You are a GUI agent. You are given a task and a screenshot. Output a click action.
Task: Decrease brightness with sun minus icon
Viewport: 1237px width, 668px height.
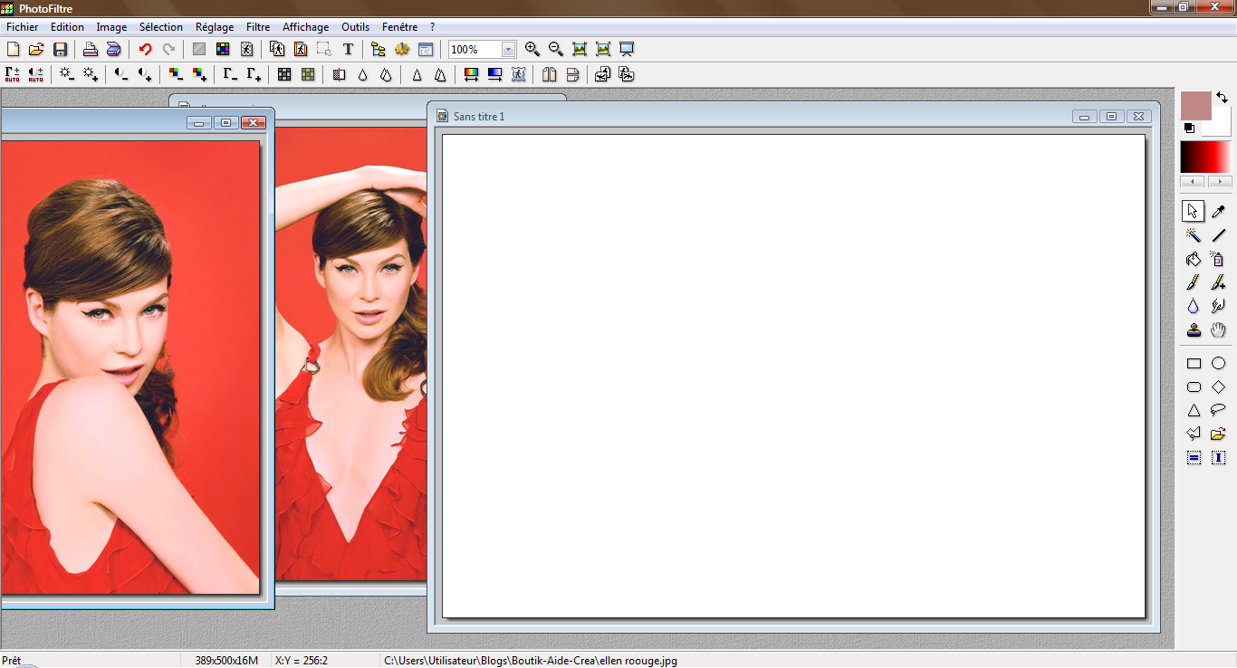[67, 74]
